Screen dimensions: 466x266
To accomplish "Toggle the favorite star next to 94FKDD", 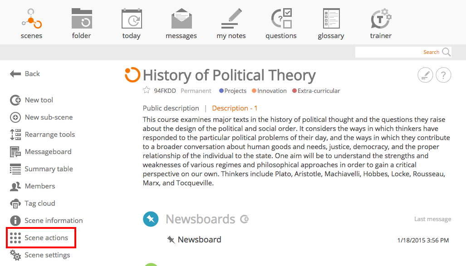I will (147, 90).
